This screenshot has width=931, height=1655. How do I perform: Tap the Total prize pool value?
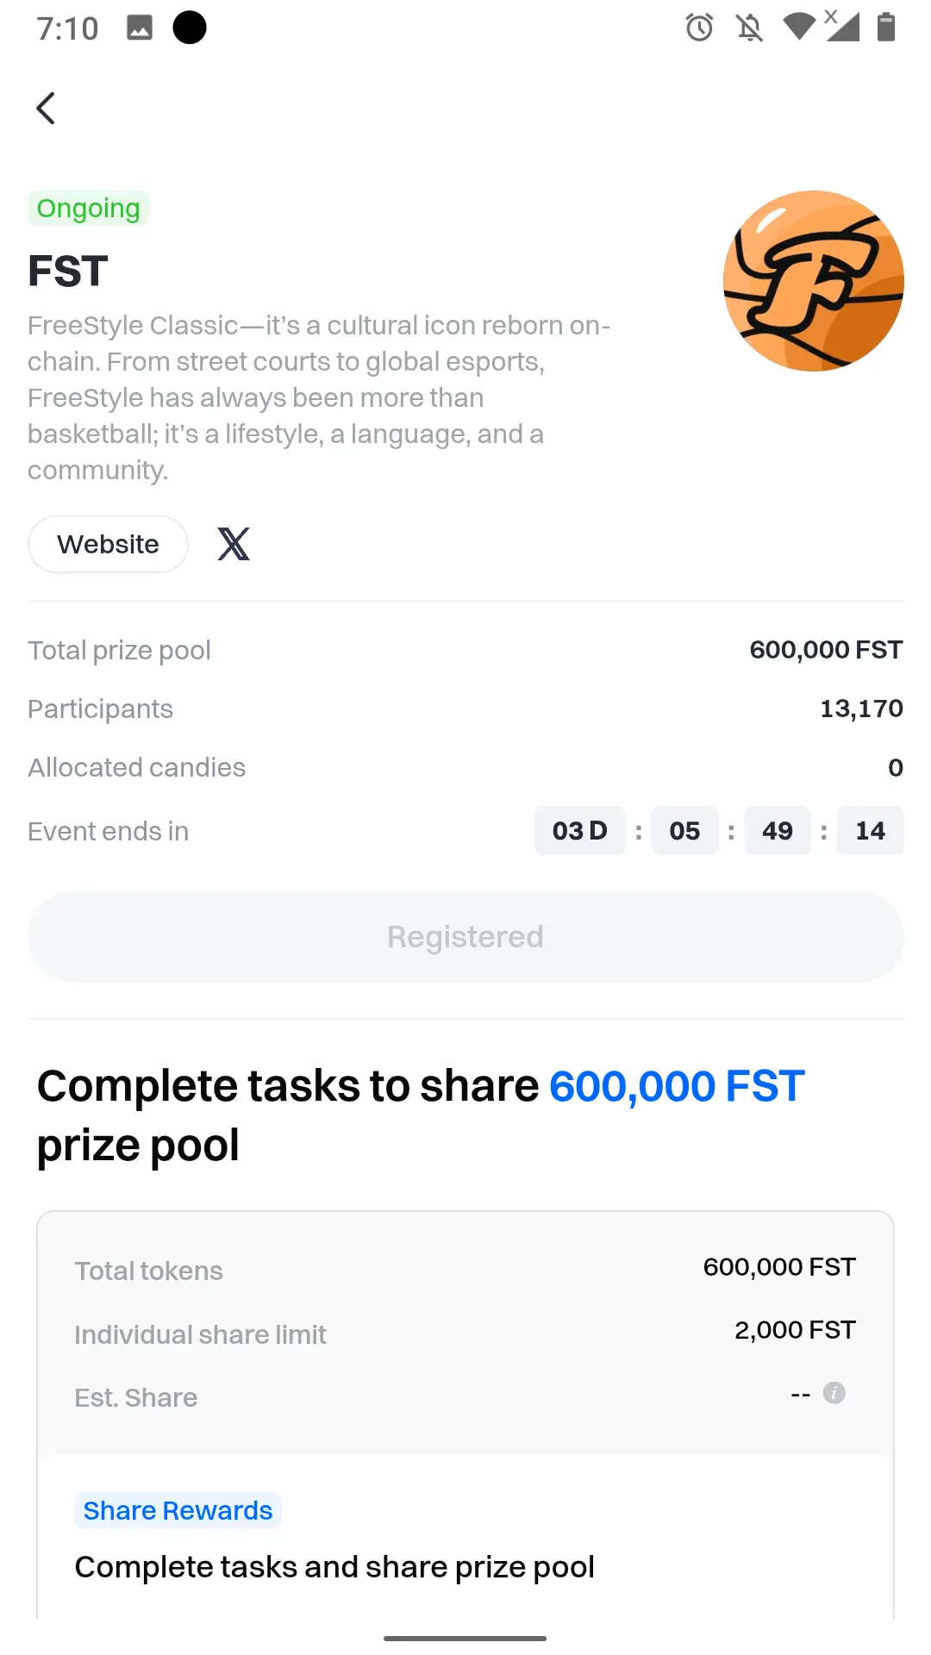coord(826,650)
